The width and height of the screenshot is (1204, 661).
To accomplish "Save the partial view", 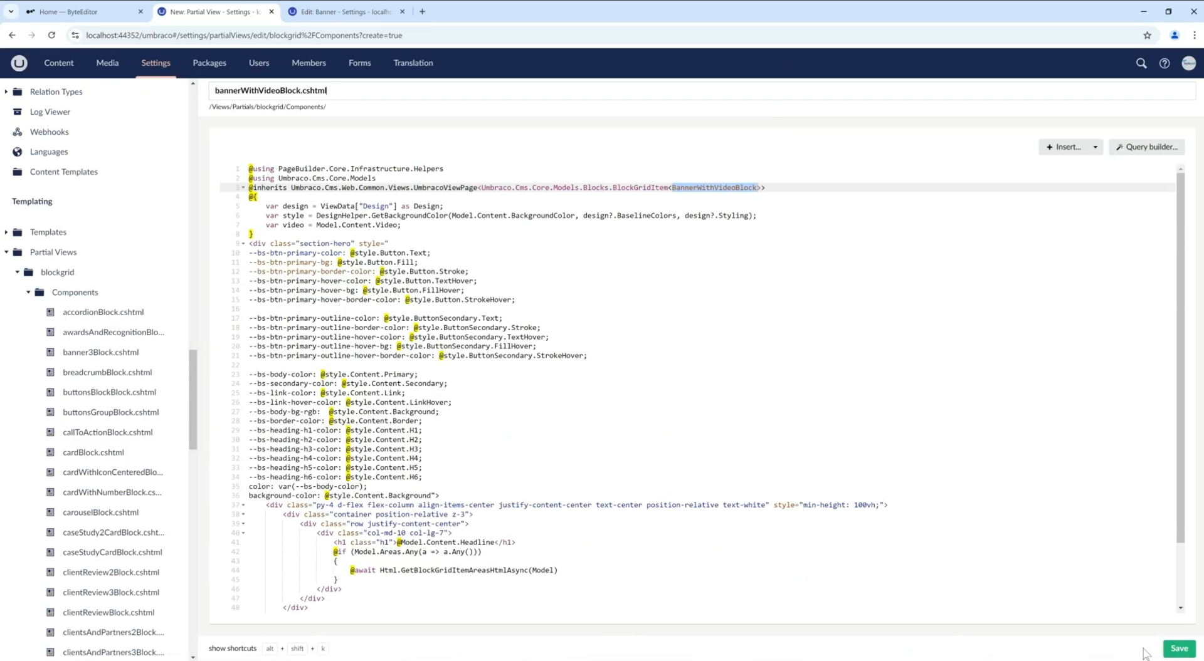I will point(1179,648).
